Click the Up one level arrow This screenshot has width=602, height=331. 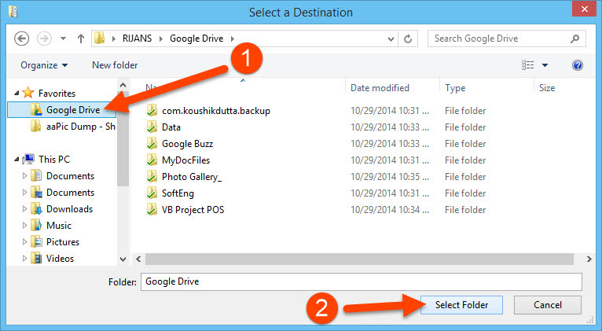(81, 39)
